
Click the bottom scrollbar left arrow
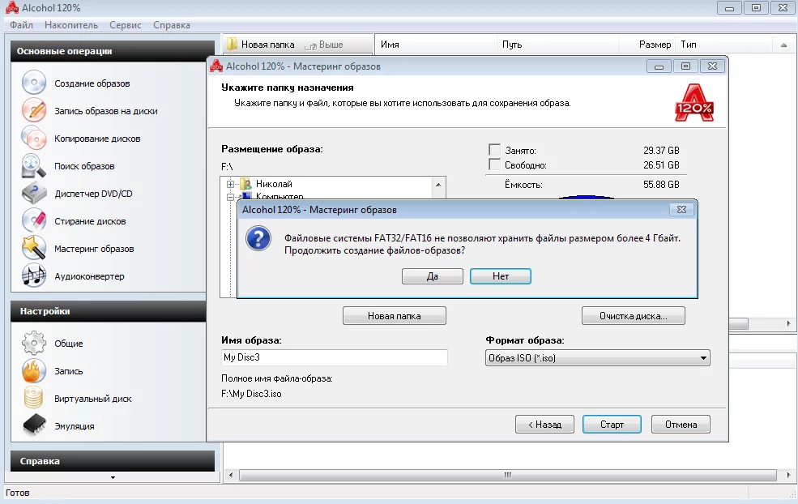coord(231,475)
